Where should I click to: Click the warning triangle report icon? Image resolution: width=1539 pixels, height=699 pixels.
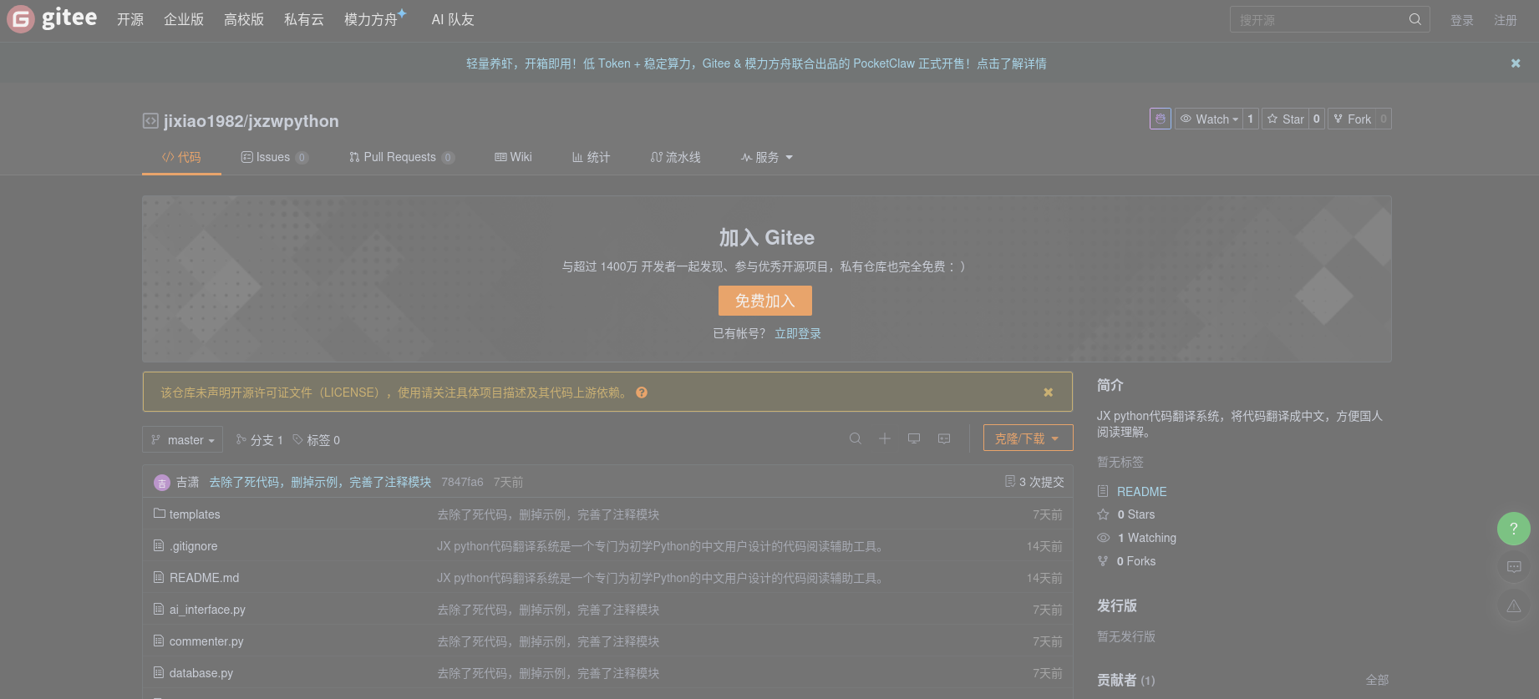point(1513,606)
